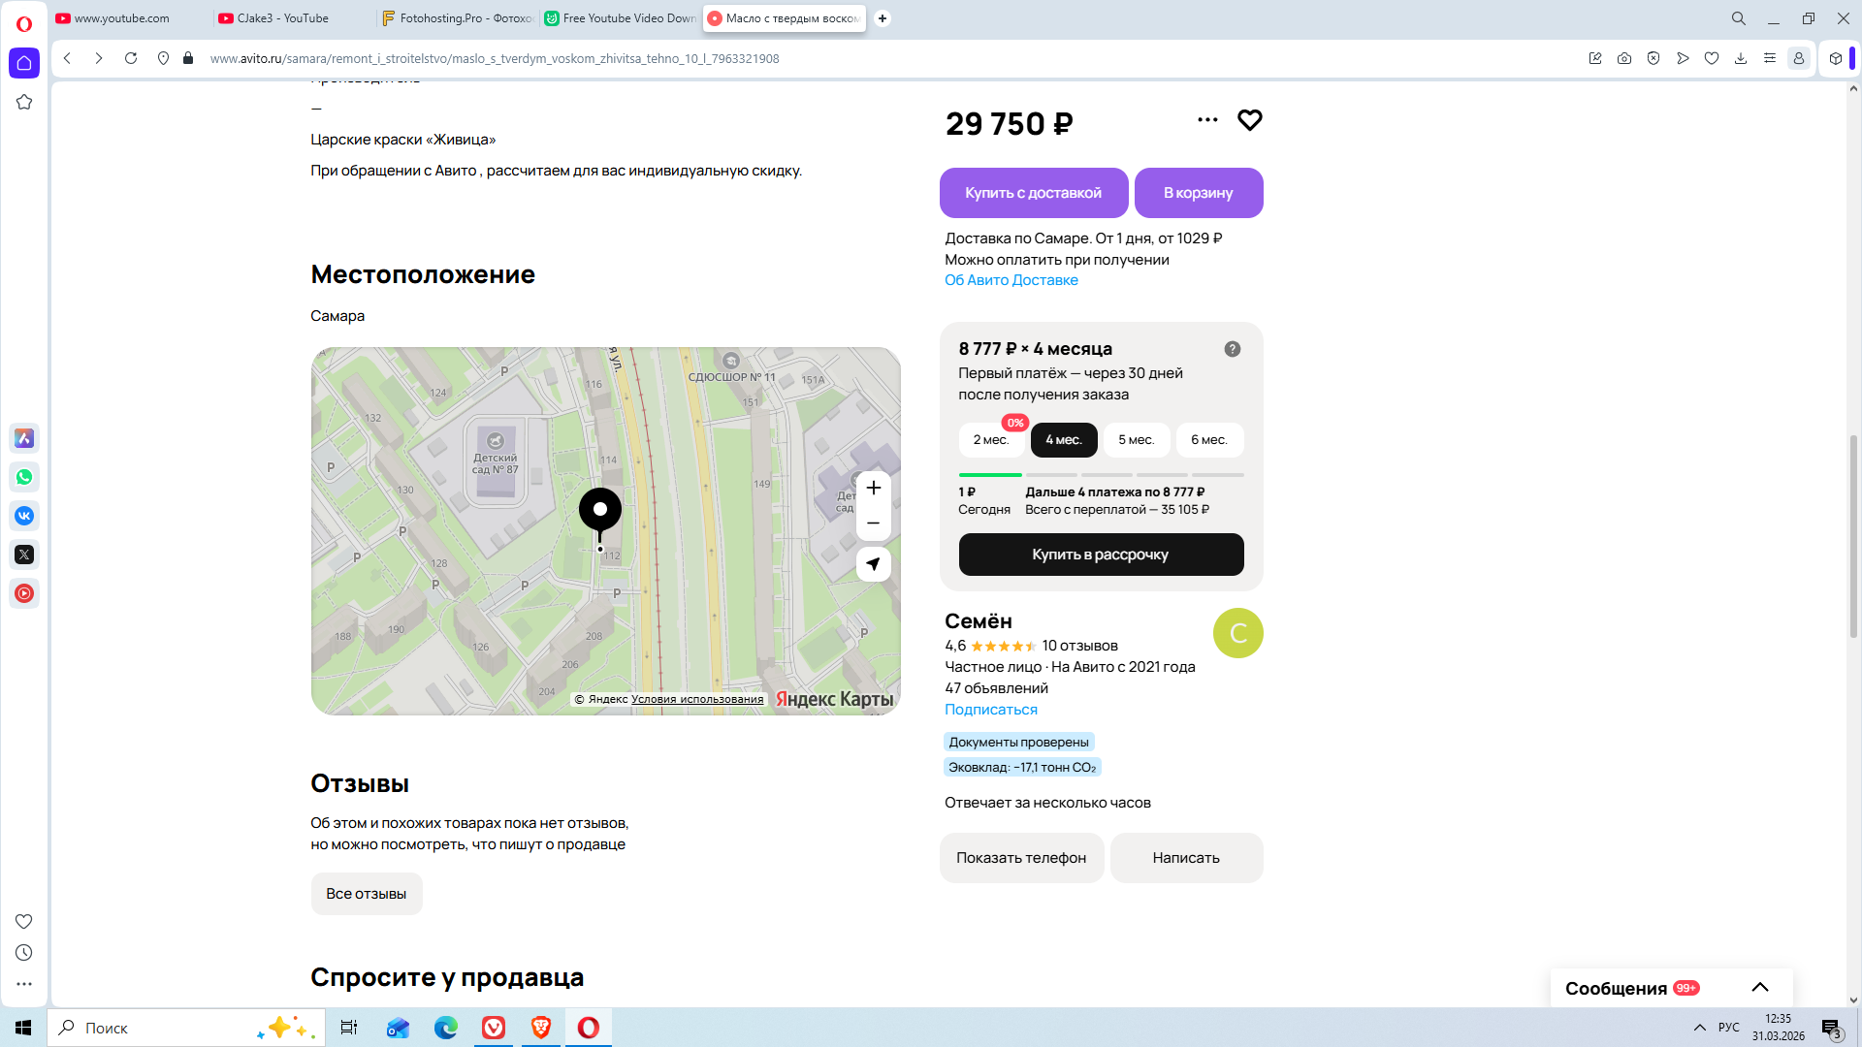Image resolution: width=1862 pixels, height=1047 pixels.
Task: Select the 6 мес. installment option
Action: coord(1209,440)
